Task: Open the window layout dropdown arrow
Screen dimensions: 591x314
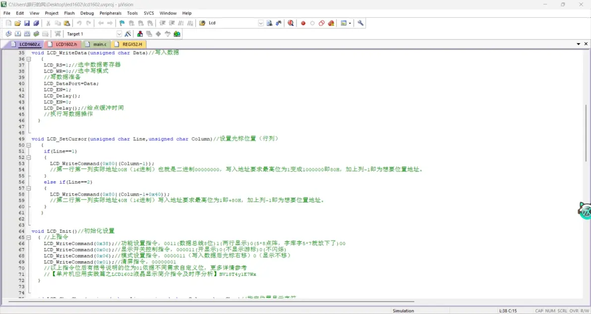Action: (350, 23)
